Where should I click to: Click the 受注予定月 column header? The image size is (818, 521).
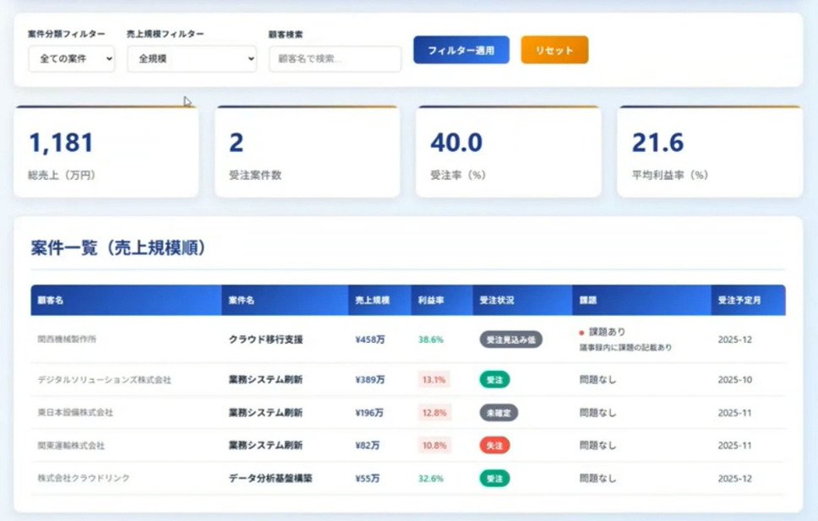pyautogui.click(x=738, y=301)
